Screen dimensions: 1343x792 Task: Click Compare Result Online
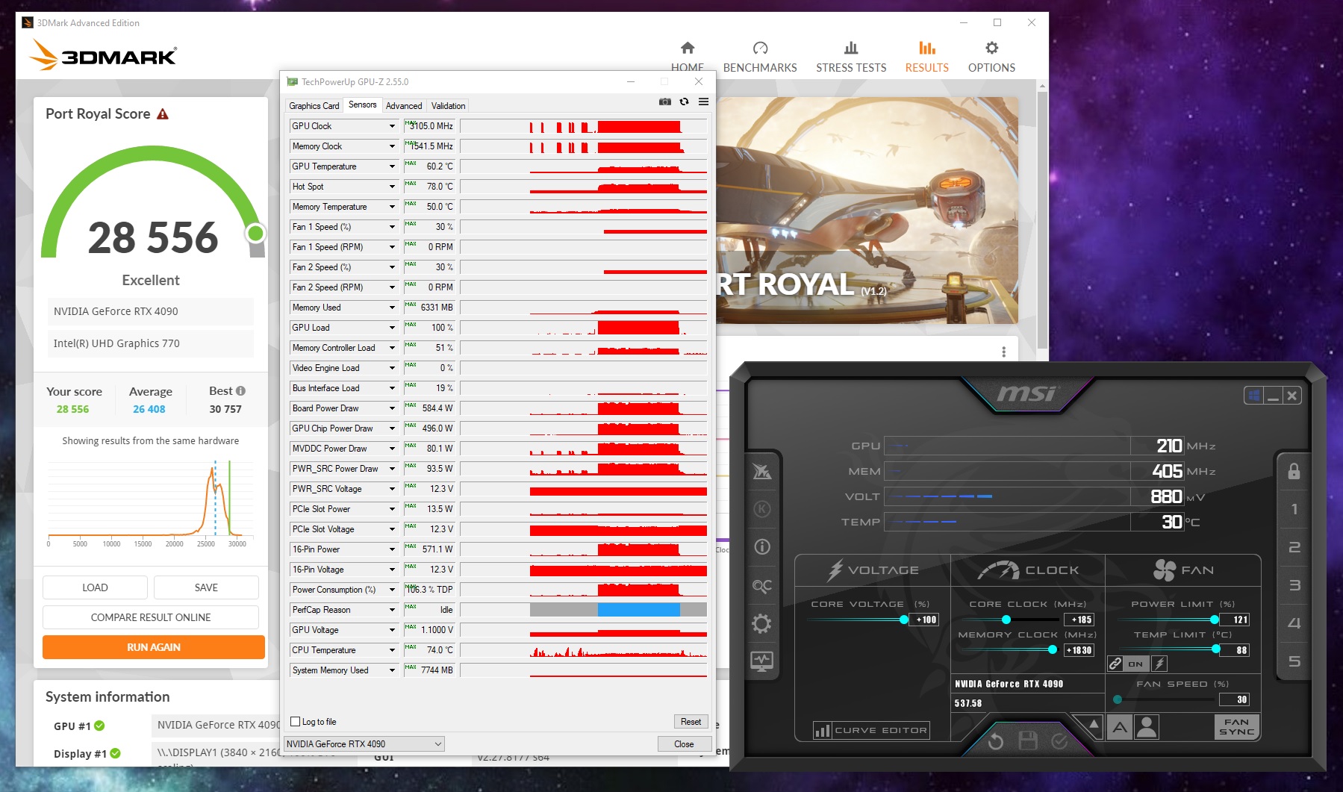coord(151,617)
